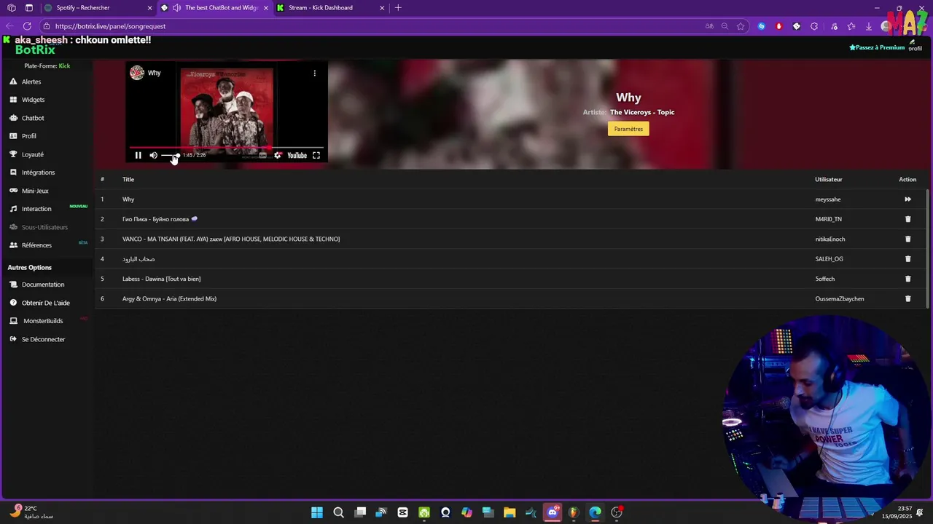Open the Shazam browser extension
Screen dimensions: 933x524
[762, 26]
